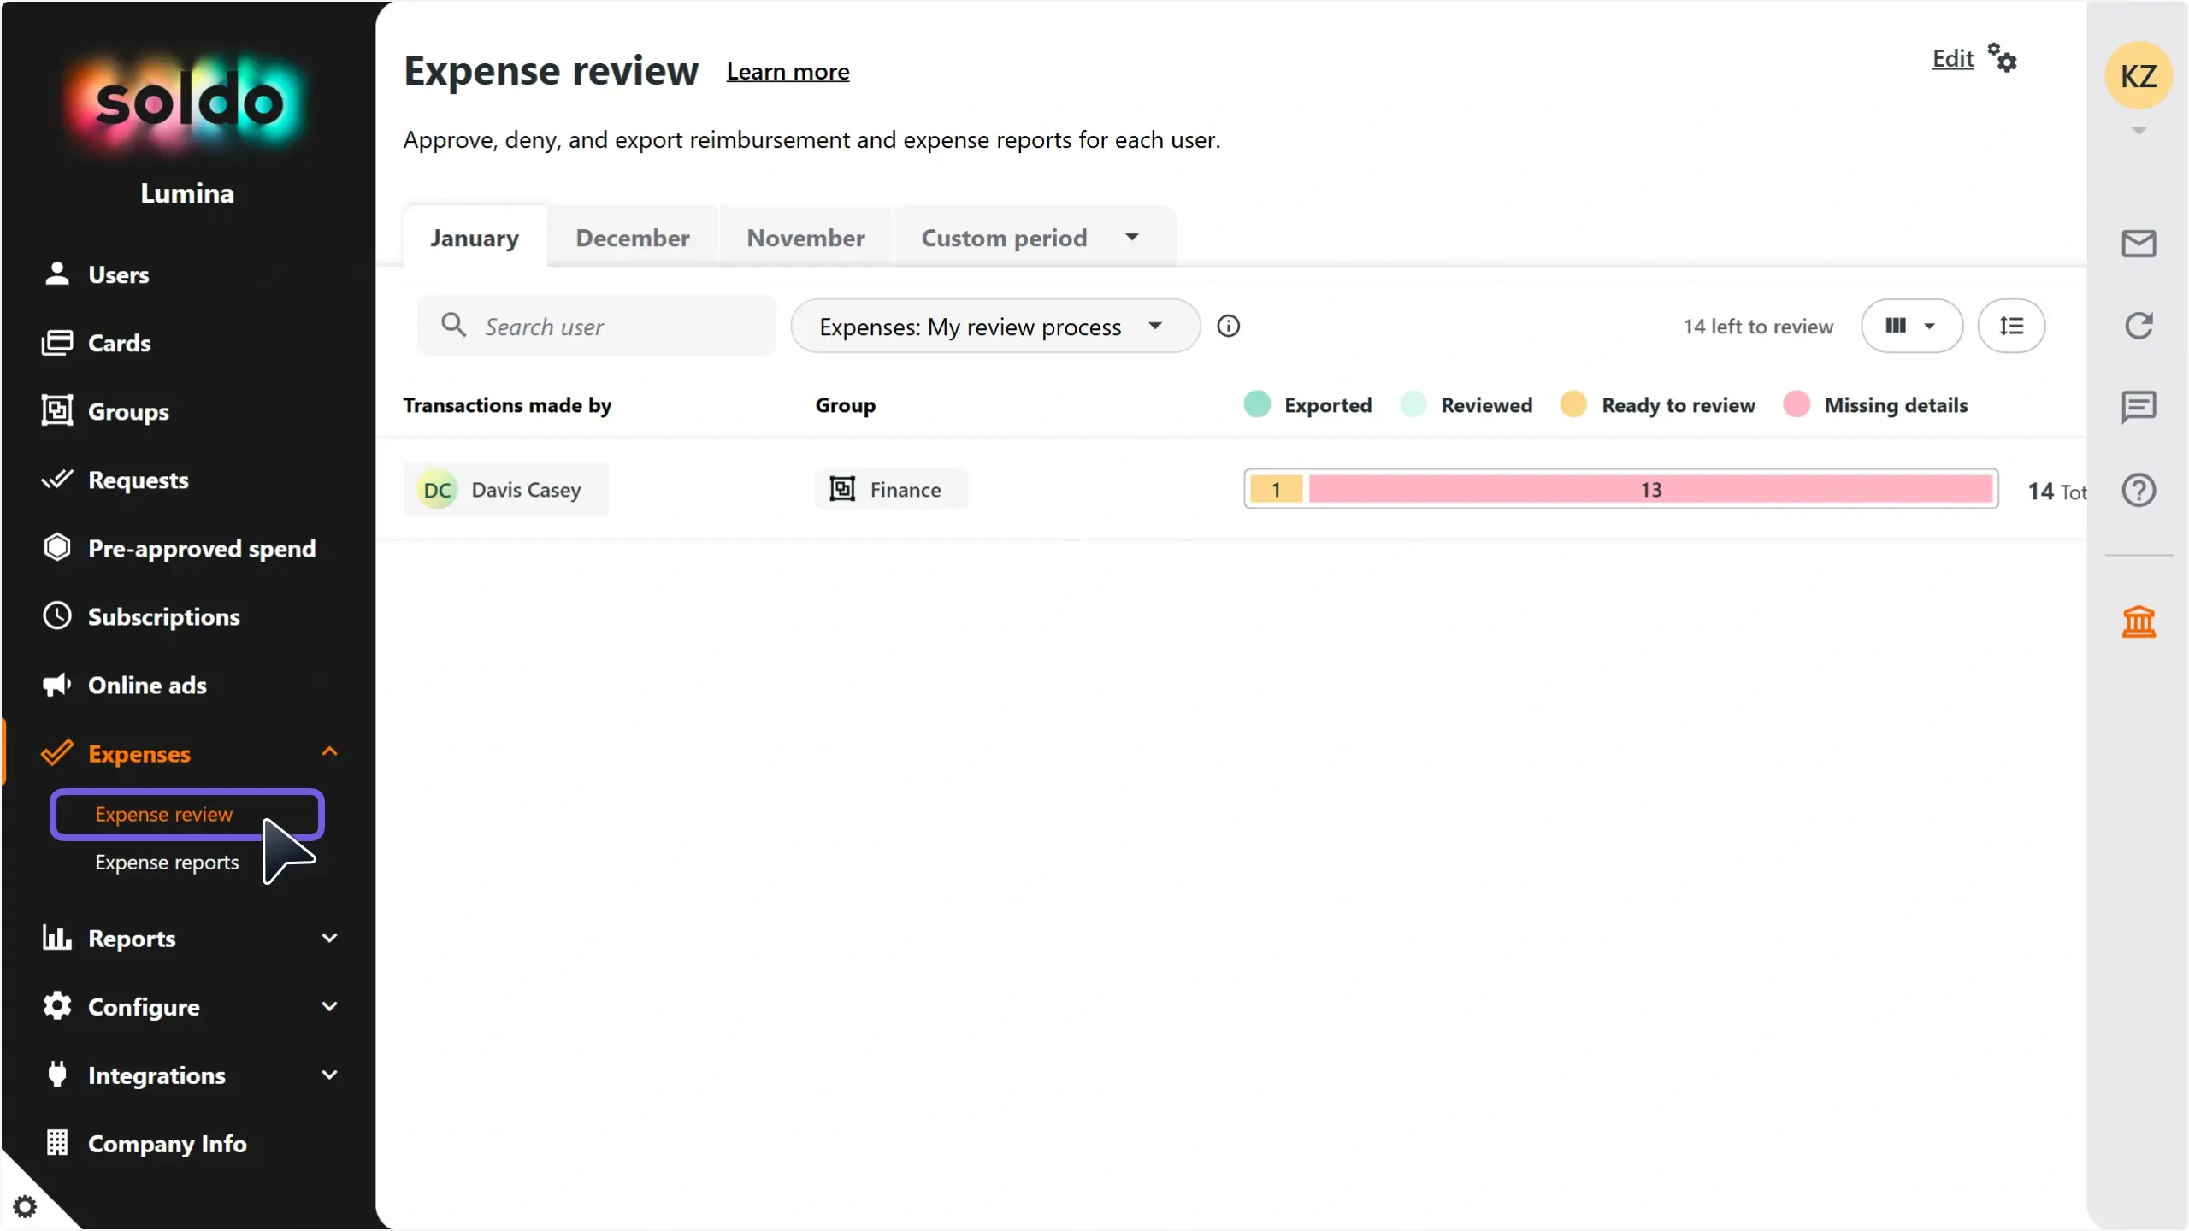Open the inbox envelope icon

(2139, 244)
